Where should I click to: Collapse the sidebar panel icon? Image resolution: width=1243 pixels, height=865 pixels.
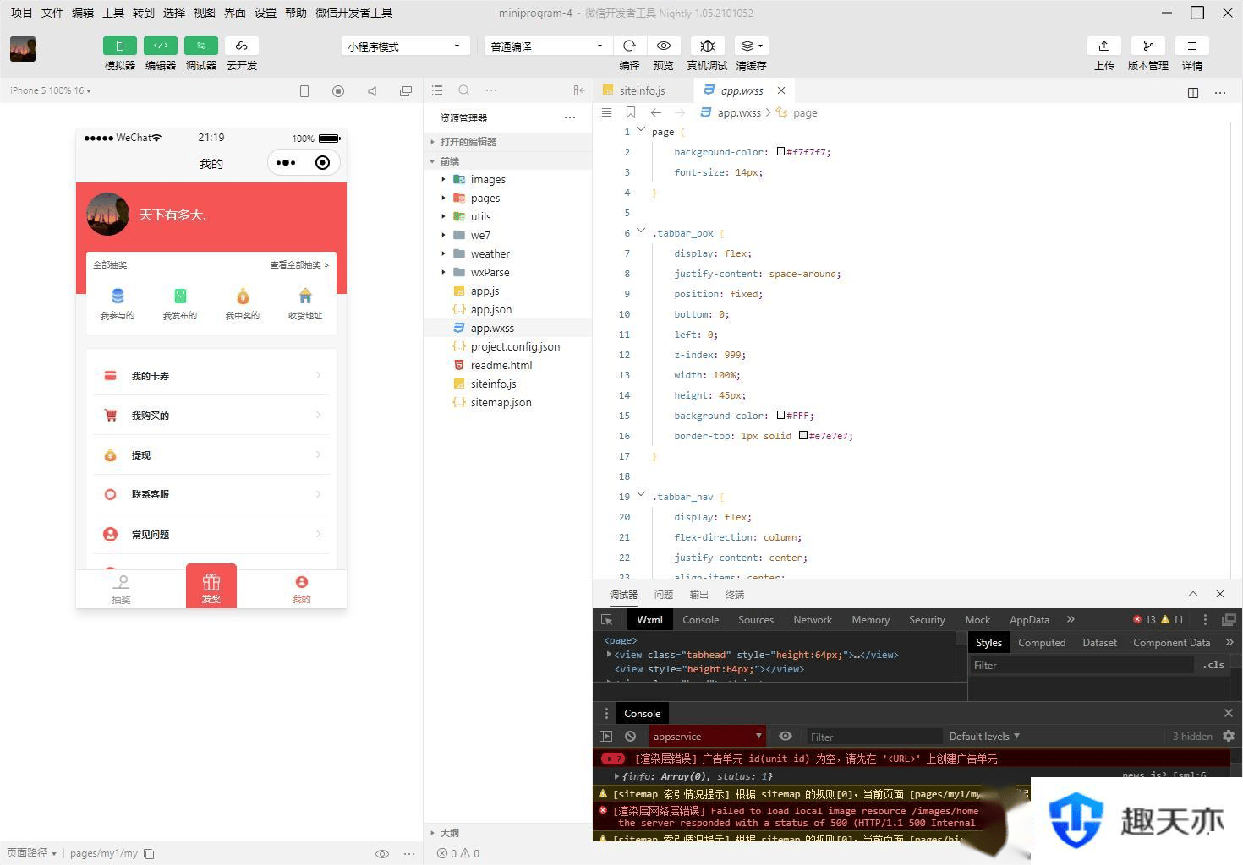tap(579, 90)
